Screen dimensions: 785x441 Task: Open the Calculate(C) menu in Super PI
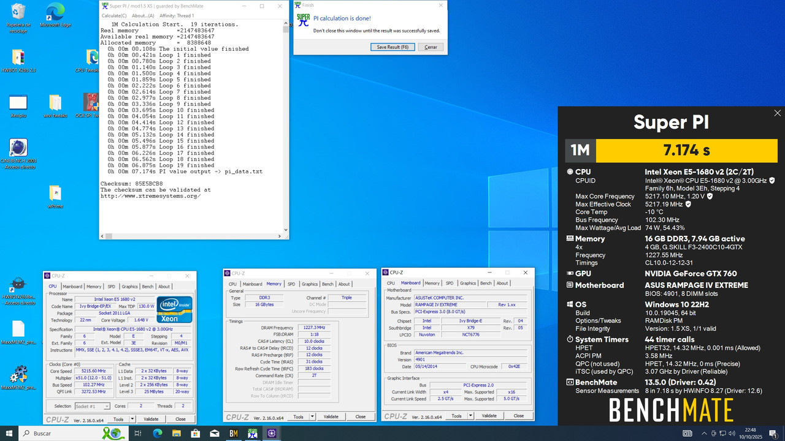pyautogui.click(x=114, y=16)
